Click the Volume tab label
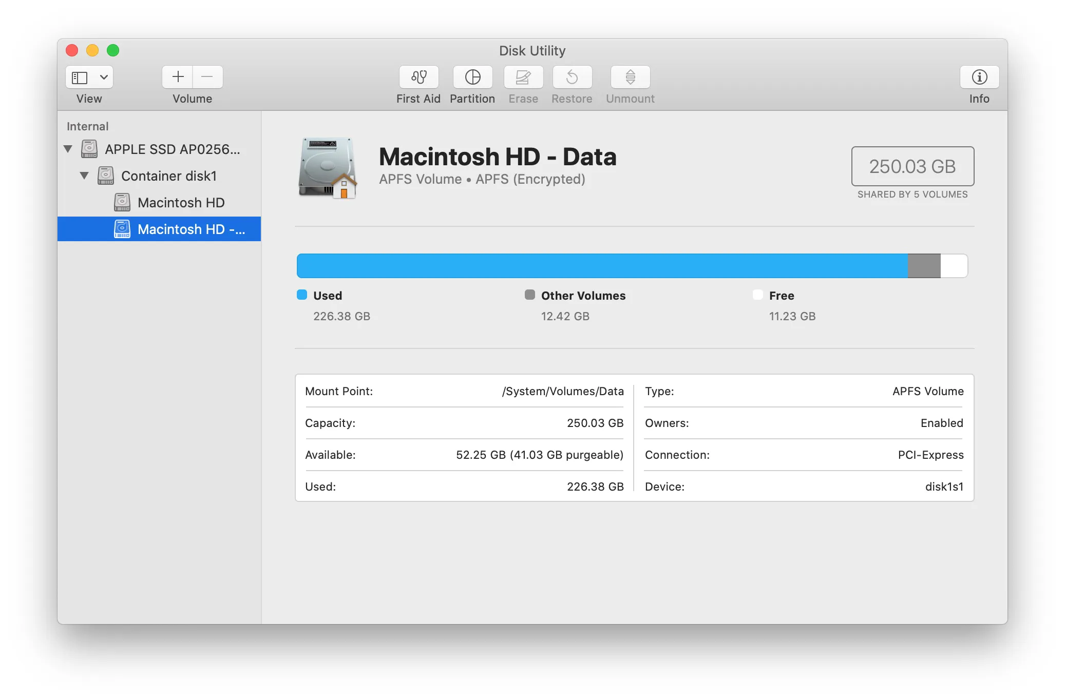The width and height of the screenshot is (1065, 700). point(192,99)
